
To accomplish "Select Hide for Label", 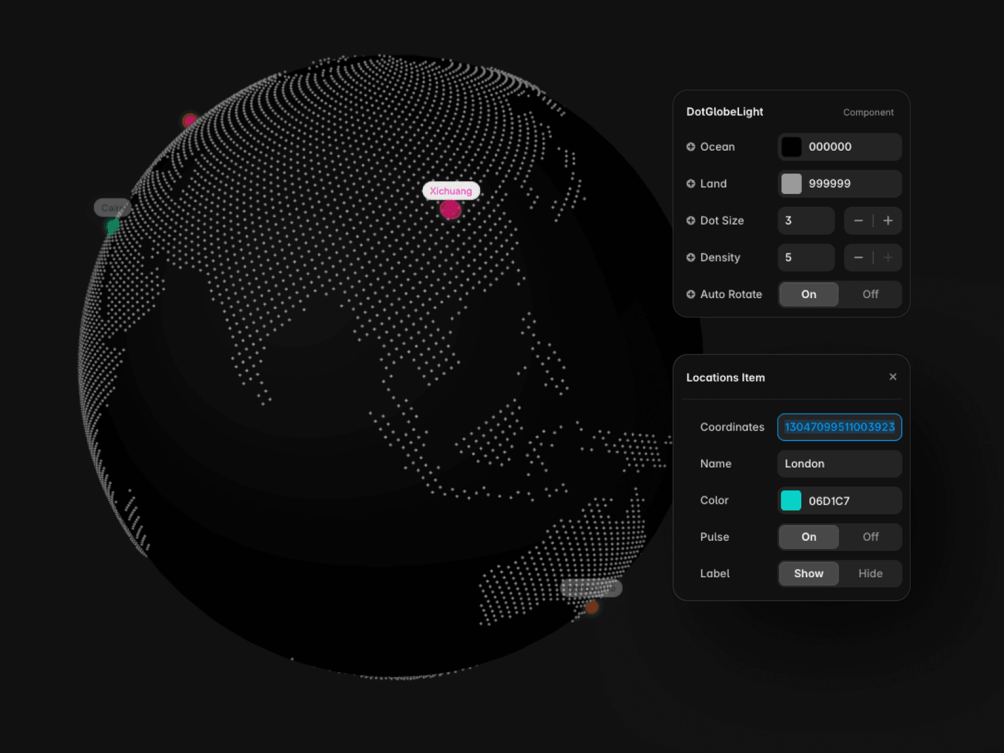I will 870,574.
